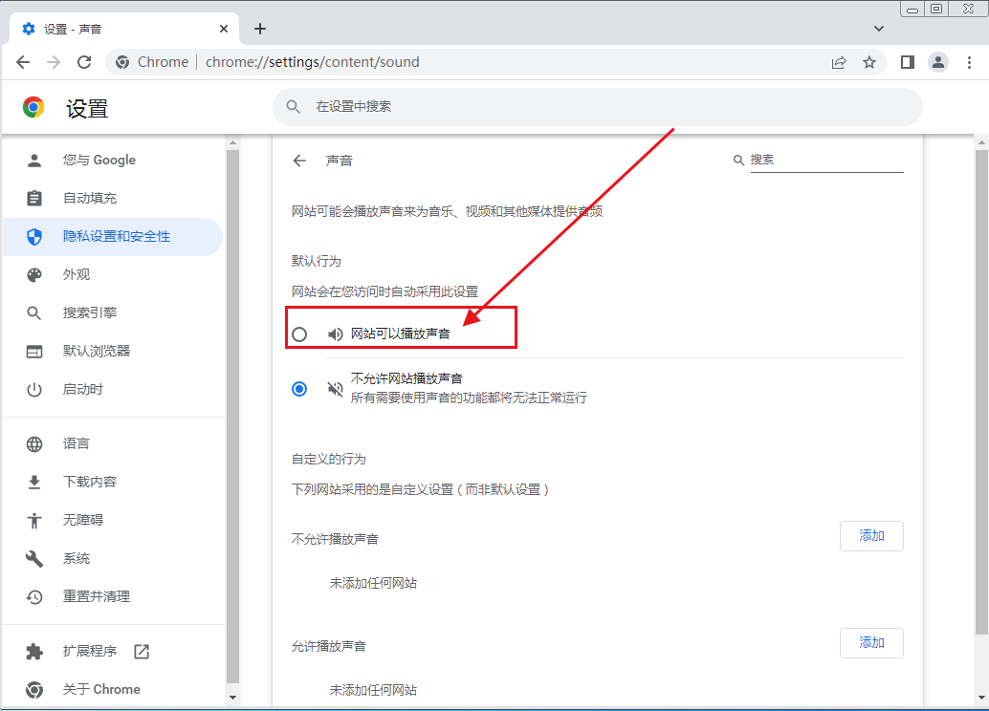Open 无障碍 settings section

coord(114,520)
